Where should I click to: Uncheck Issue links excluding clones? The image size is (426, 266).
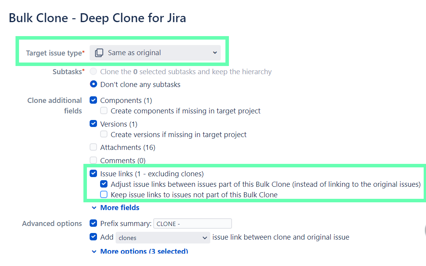click(93, 173)
